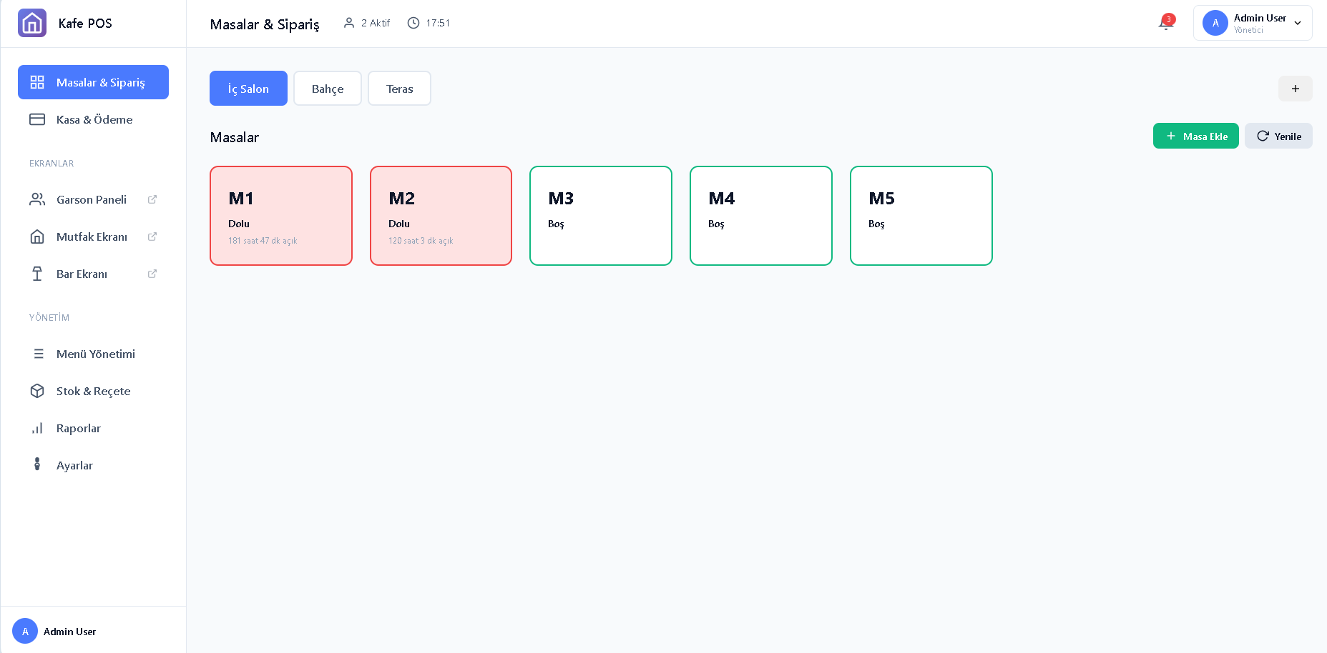Select the İç Salon tab
The height and width of the screenshot is (653, 1327).
(248, 89)
